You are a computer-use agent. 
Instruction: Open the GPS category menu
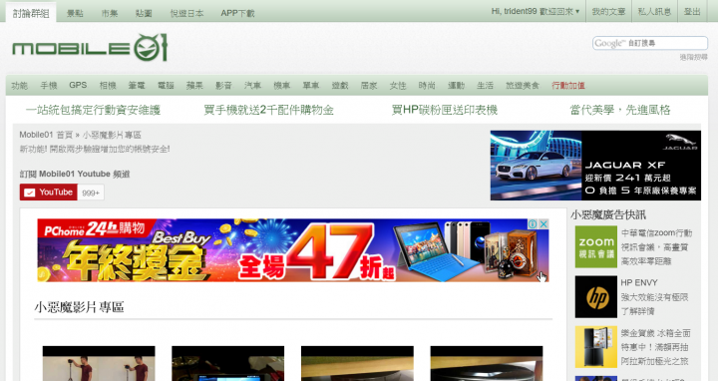coord(78,85)
